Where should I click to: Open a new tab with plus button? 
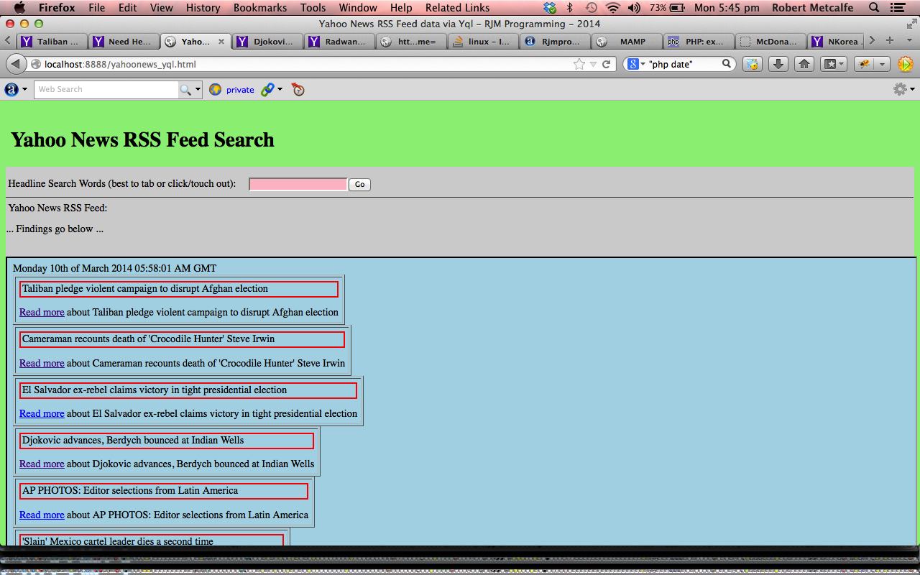tap(890, 41)
